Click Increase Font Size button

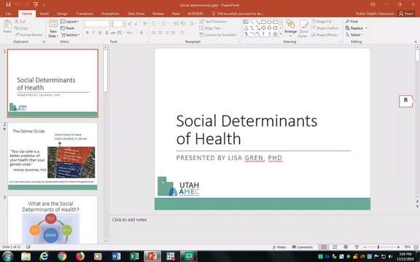click(130, 24)
